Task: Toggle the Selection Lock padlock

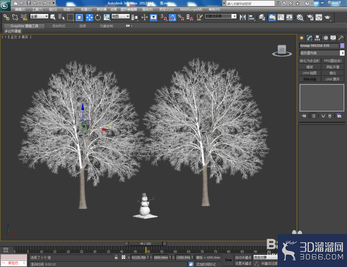Action: [x=116, y=257]
